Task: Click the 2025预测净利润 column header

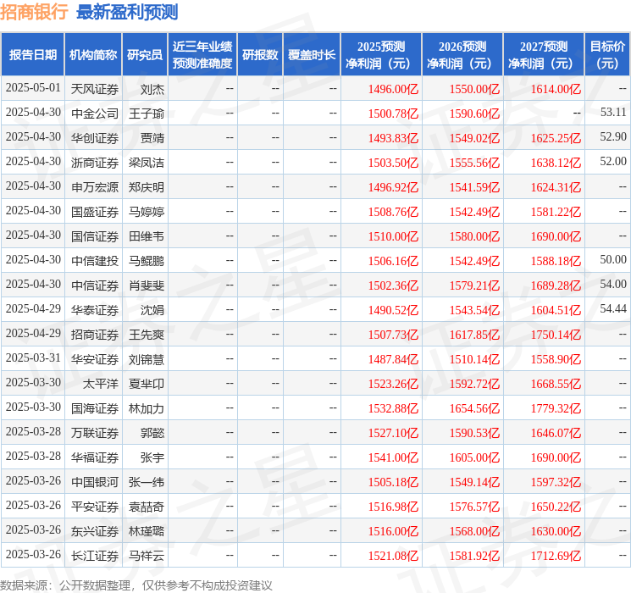Action: coord(380,55)
